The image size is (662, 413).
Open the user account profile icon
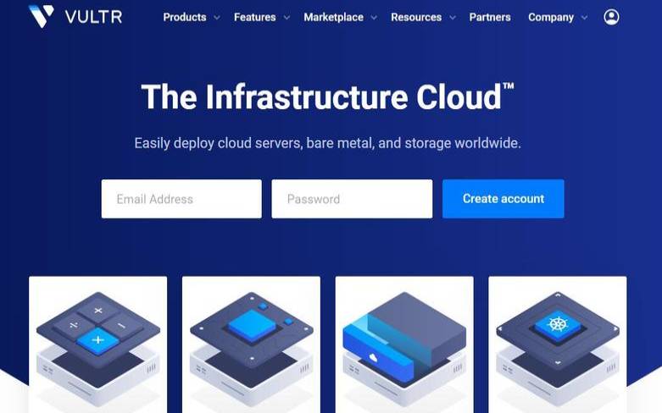611,17
